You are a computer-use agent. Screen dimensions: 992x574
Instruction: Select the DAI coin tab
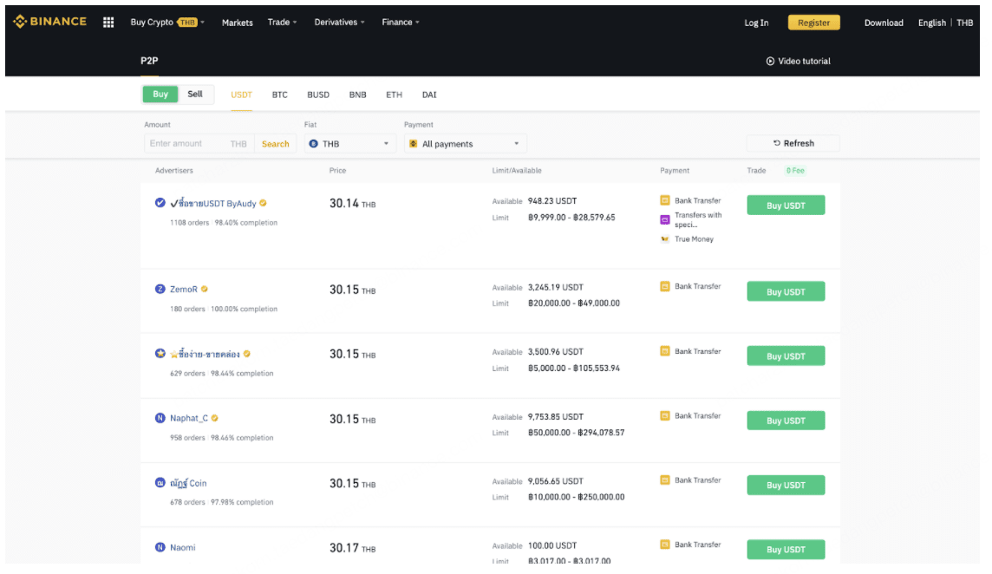tap(429, 95)
